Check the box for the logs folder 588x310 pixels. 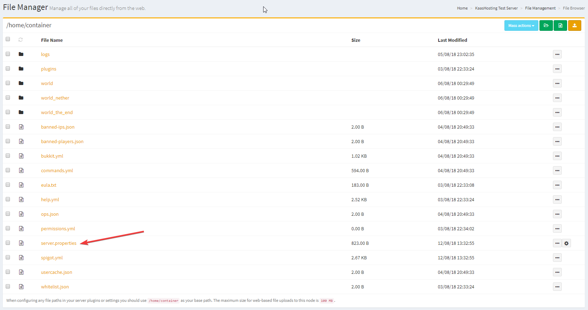click(x=8, y=54)
